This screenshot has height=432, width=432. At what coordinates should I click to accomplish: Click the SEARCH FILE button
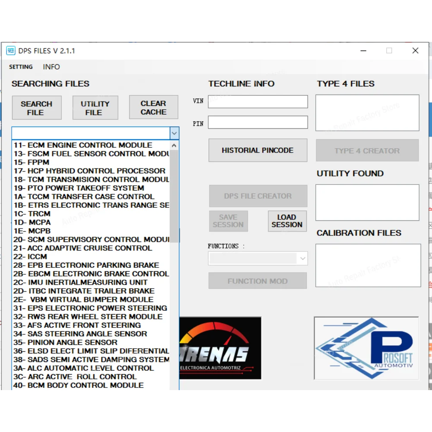click(x=37, y=108)
